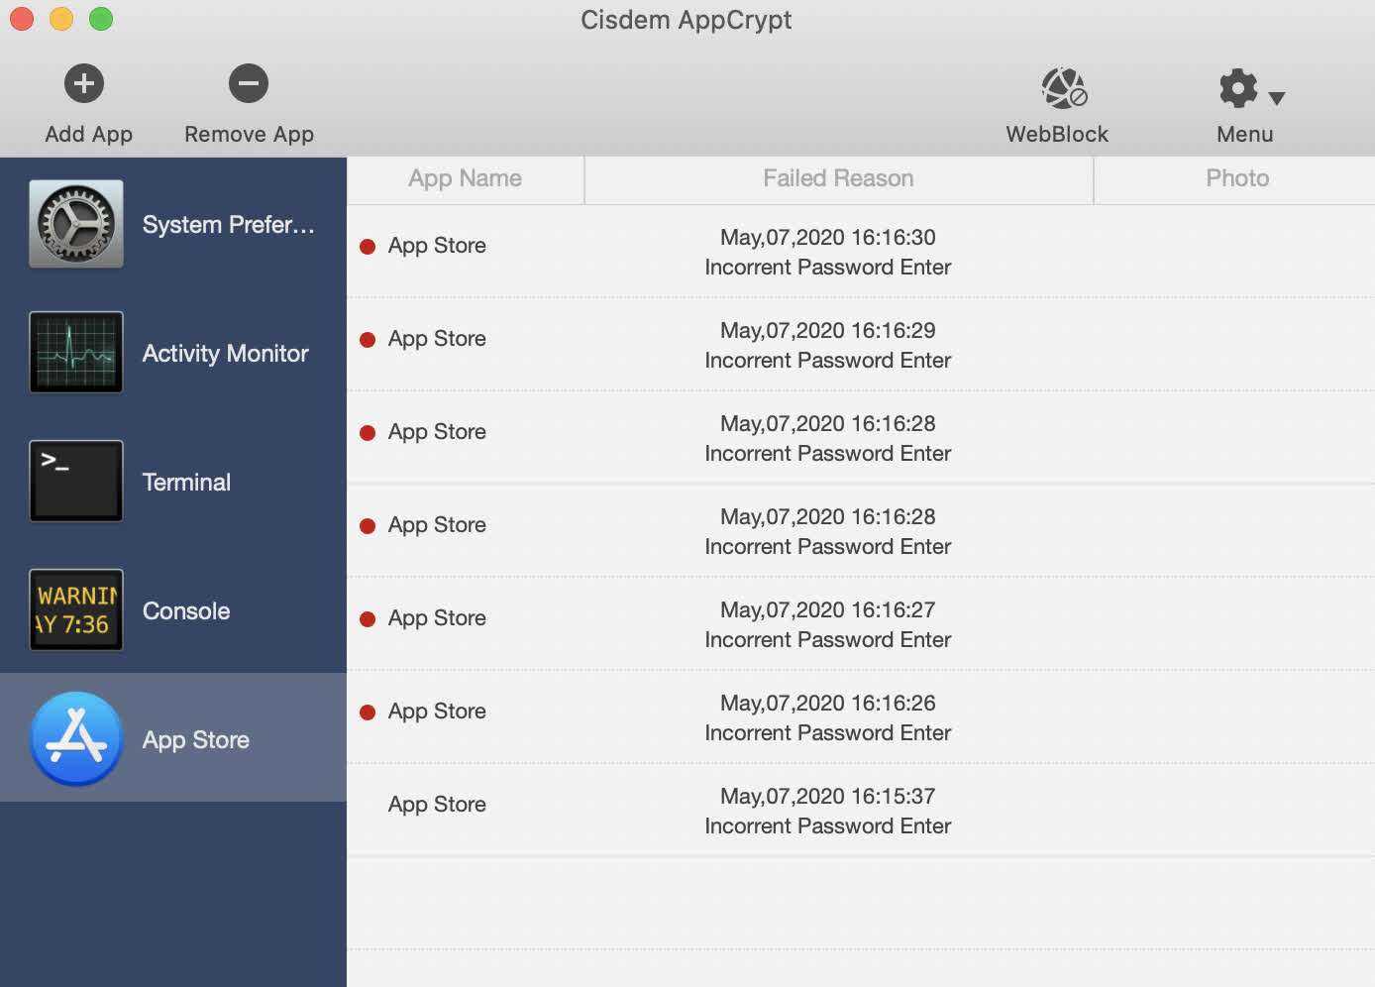Viewport: 1375px width, 987px height.
Task: Click the Remove App minus icon
Action: pyautogui.click(x=249, y=83)
